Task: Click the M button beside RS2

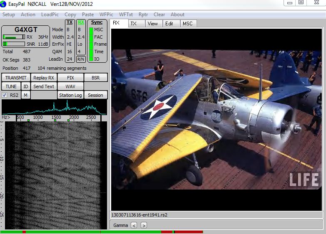Action: pyautogui.click(x=25, y=95)
